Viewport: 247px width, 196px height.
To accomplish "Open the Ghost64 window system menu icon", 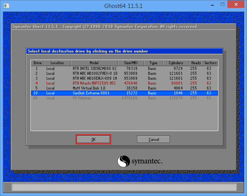I will coord(7,6).
